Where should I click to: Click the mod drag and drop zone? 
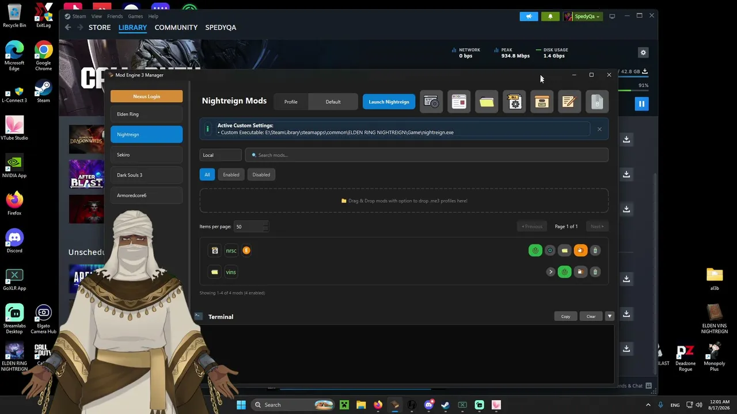[404, 201]
